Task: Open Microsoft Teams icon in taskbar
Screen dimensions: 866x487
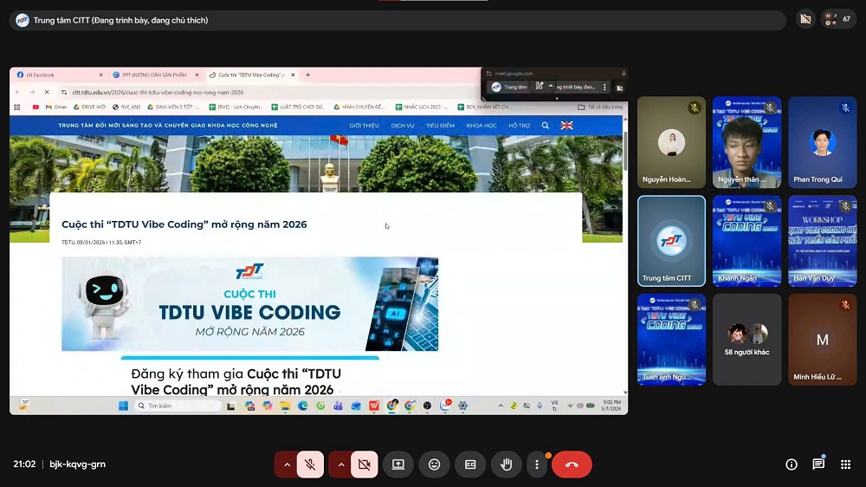Action: click(338, 406)
